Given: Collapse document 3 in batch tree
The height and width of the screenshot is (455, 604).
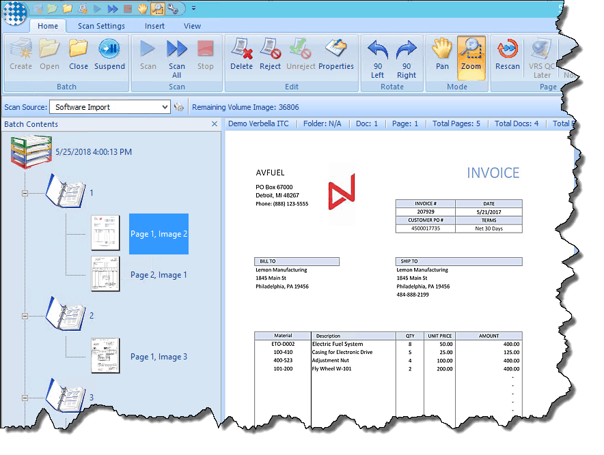Looking at the screenshot, I should point(25,398).
